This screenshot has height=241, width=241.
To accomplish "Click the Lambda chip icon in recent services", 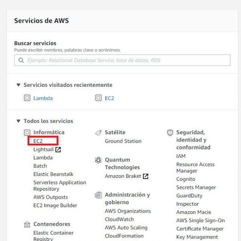I will pos(27,98).
